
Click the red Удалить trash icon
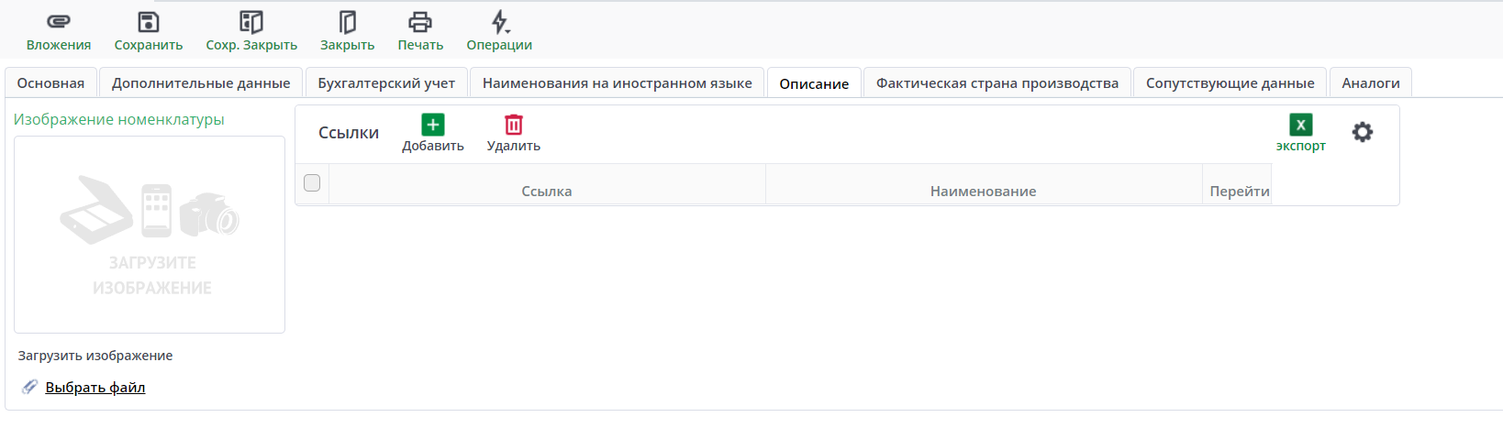(514, 125)
